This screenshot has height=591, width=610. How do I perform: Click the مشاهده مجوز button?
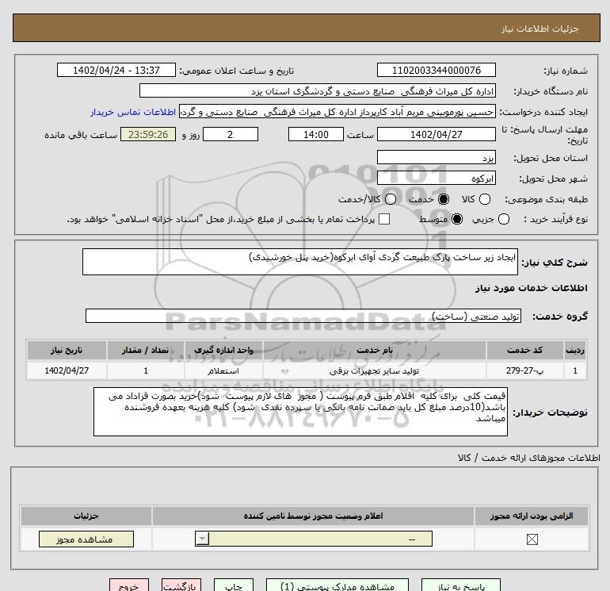pyautogui.click(x=86, y=539)
